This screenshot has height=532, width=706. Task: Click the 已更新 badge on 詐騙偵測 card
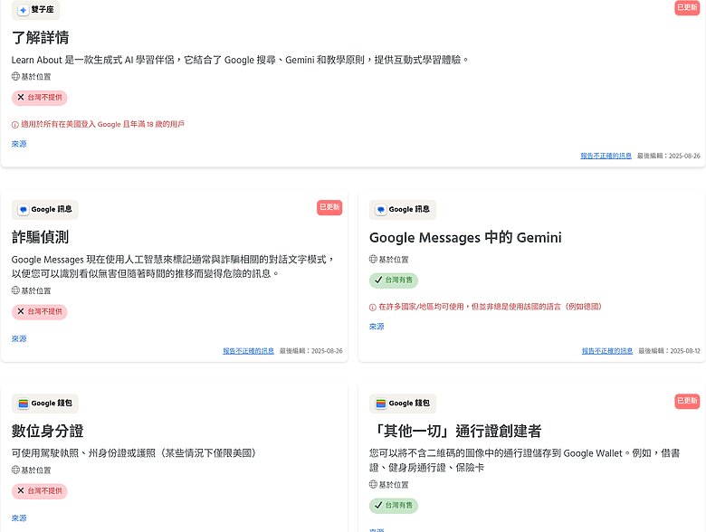tap(329, 207)
